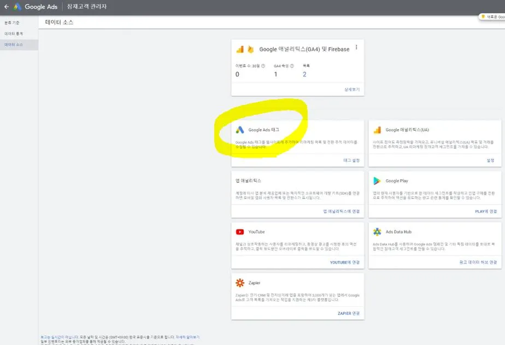Click the 앱 애널리틱스 card title
This screenshot has height=345, width=505.
248,181
